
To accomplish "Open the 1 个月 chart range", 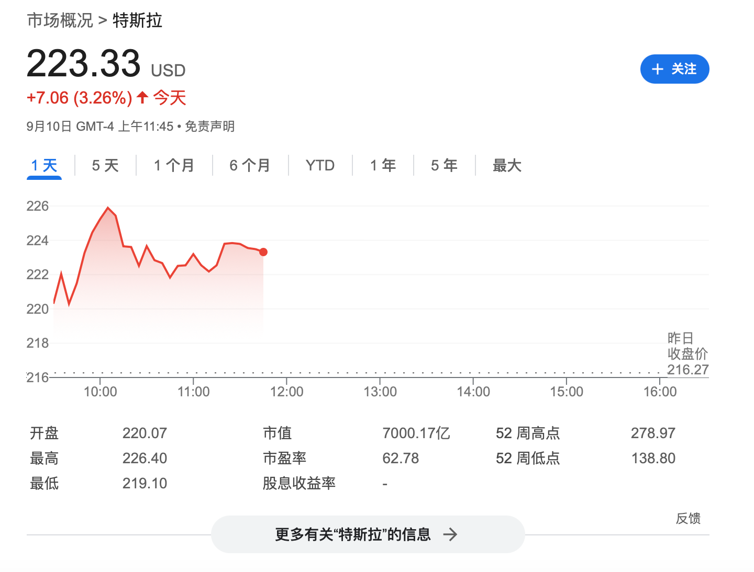I will pyautogui.click(x=174, y=166).
